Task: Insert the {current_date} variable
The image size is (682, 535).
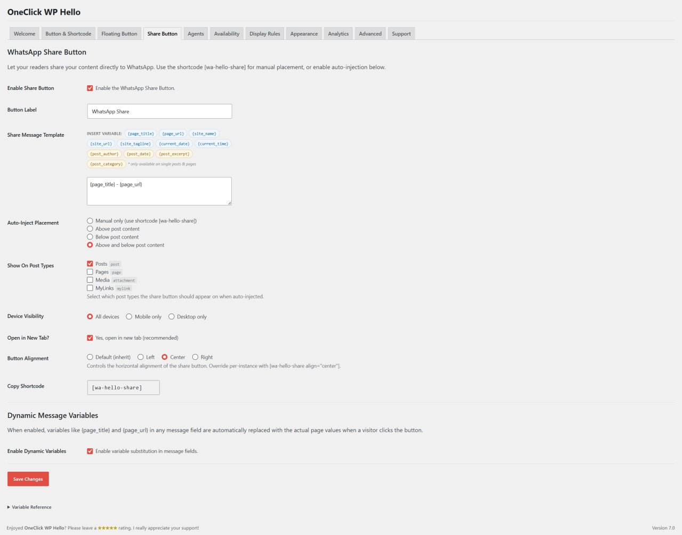Action: (x=174, y=144)
